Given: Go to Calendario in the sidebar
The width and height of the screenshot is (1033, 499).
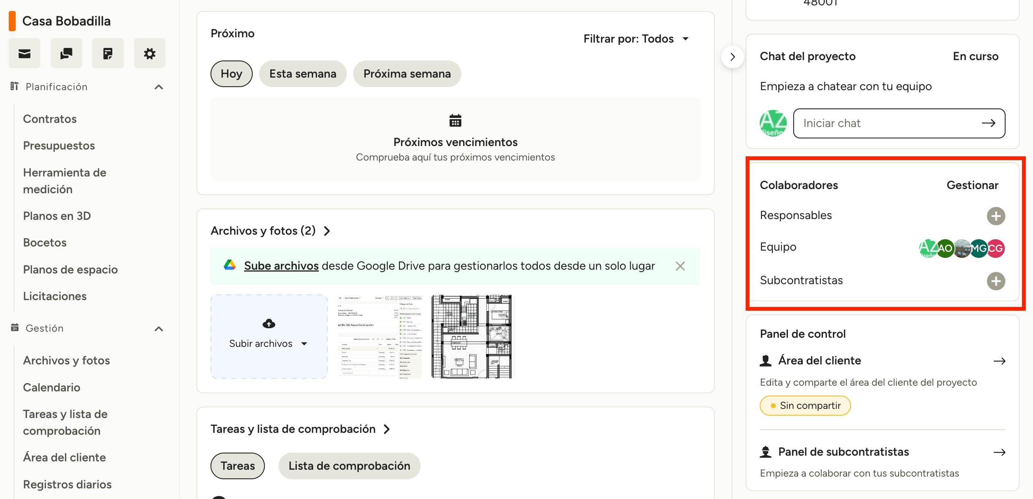Looking at the screenshot, I should pyautogui.click(x=52, y=387).
